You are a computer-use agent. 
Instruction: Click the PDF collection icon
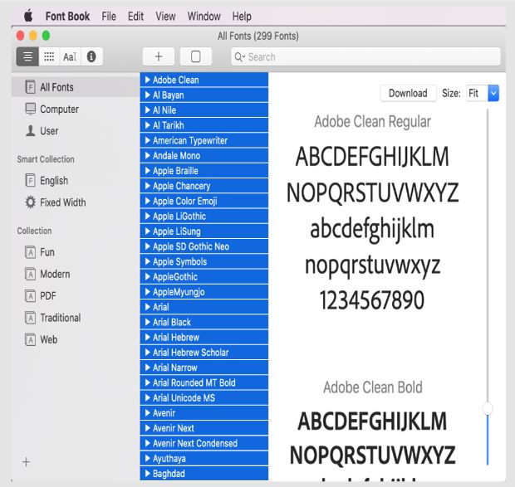pos(30,296)
